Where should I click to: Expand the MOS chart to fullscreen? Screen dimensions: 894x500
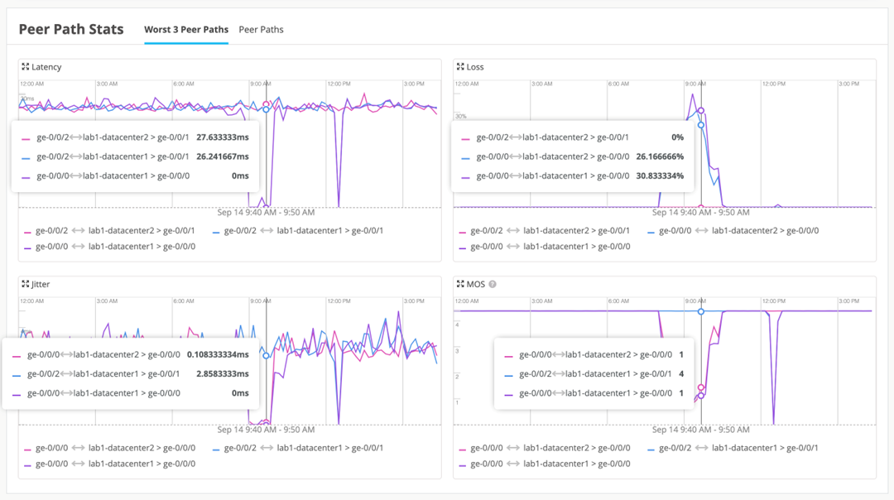(x=460, y=284)
